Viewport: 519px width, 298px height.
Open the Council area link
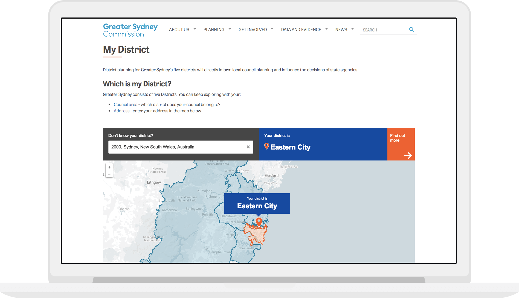click(x=126, y=104)
